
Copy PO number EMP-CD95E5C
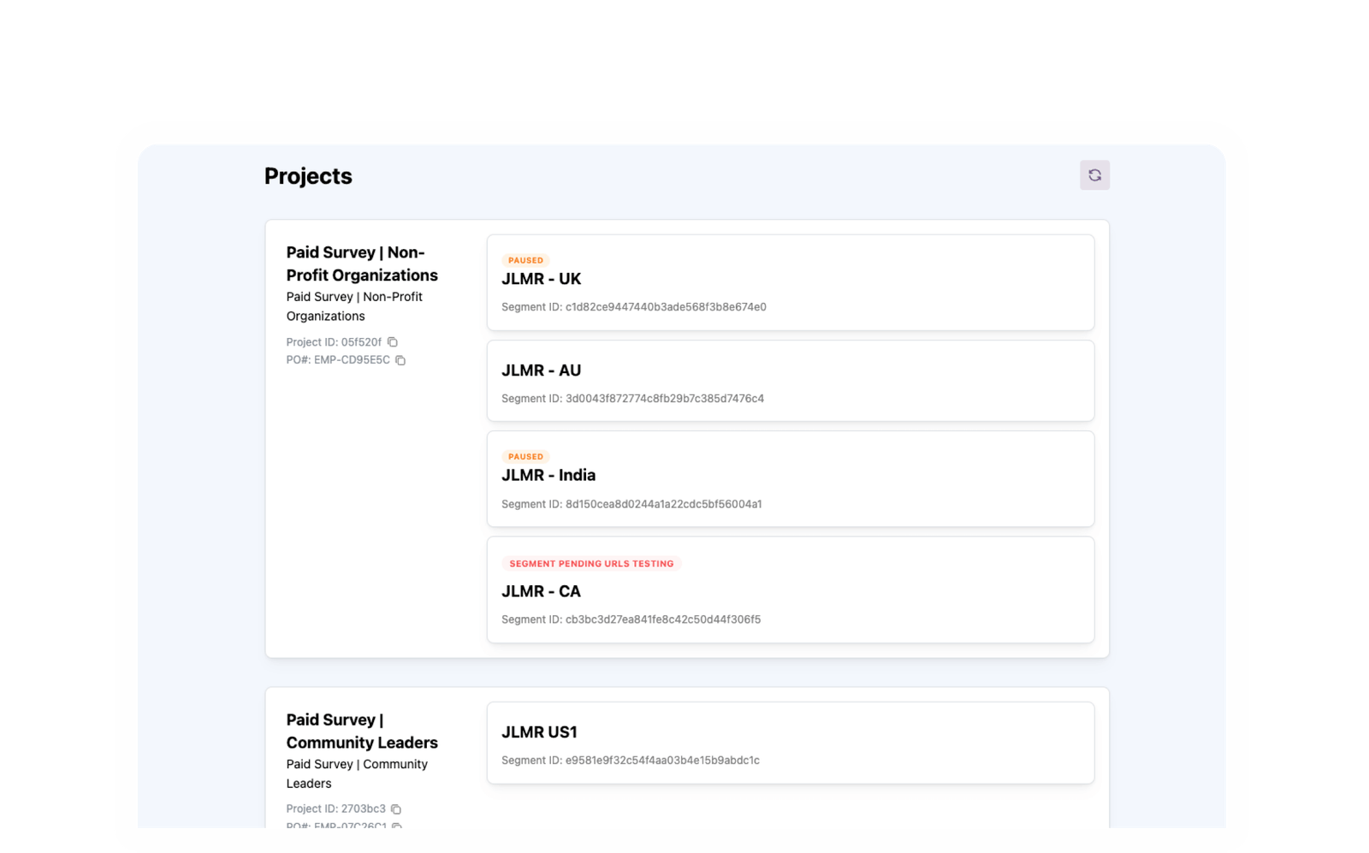click(x=400, y=360)
